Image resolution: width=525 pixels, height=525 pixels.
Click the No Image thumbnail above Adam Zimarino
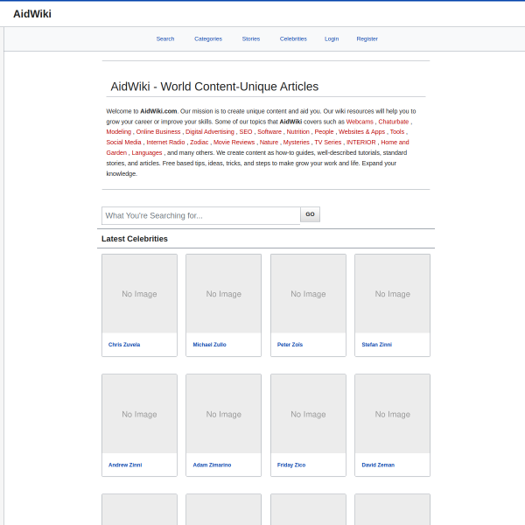point(224,414)
